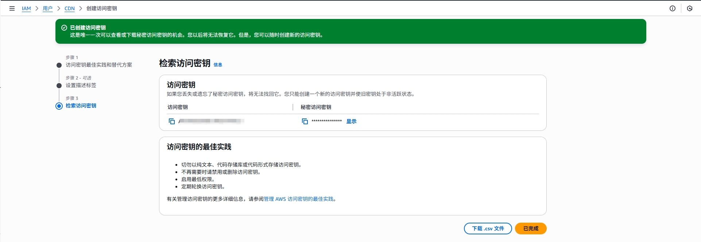The height and width of the screenshot is (242, 701).
Task: Click bullet 定期轮换访问密钥
Action: point(203,187)
